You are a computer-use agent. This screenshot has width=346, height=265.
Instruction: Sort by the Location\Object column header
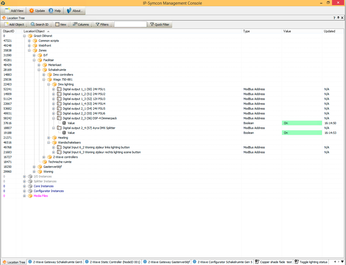click(132, 31)
